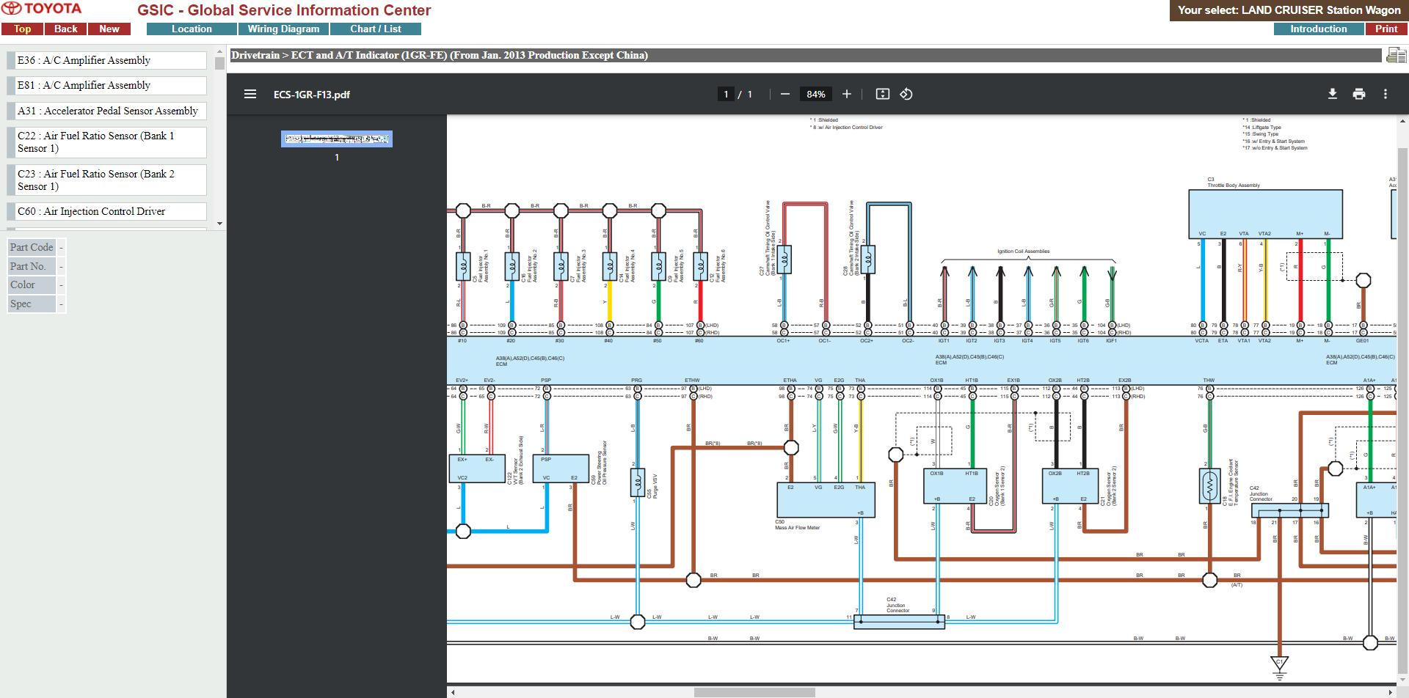Screen dimensions: 1409x698
Task: Click the diagram's vertical scroll-up arrow
Action: point(1402,120)
